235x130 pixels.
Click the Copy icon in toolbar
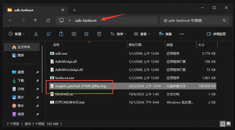(49, 34)
